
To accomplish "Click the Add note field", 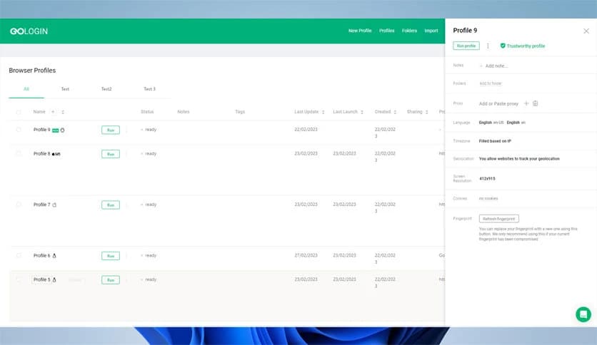I will [494, 66].
